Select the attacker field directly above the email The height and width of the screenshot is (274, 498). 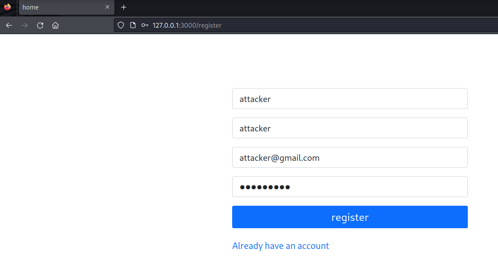click(350, 128)
